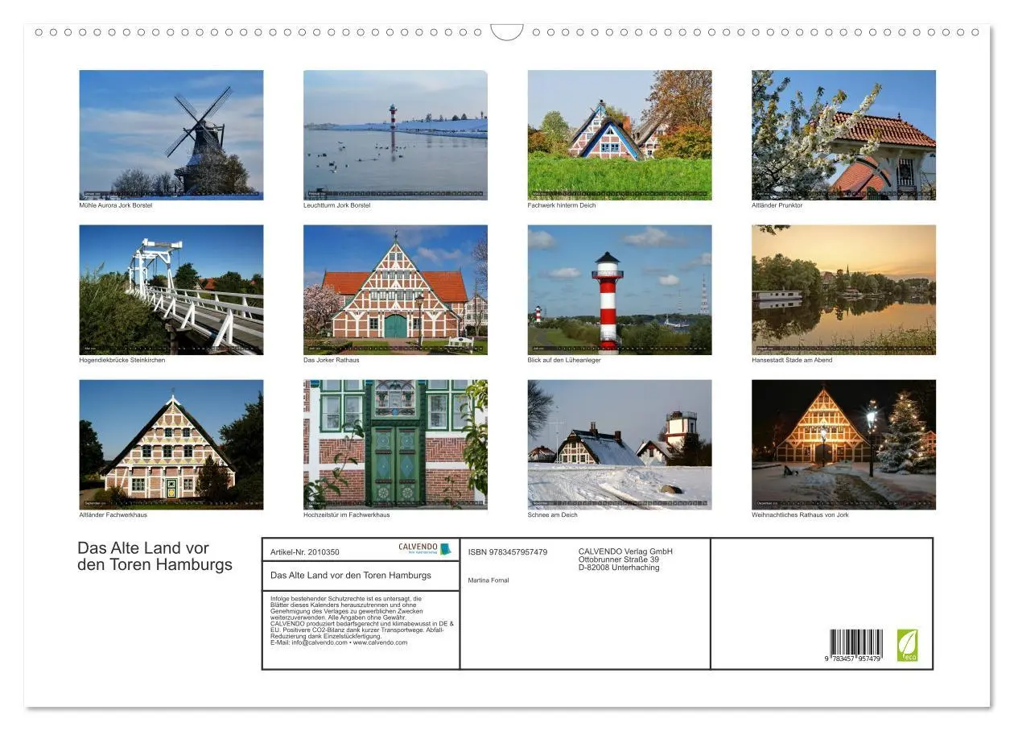Open the Schnee am Deich photo
The height and width of the screenshot is (731, 1014).
click(x=620, y=444)
